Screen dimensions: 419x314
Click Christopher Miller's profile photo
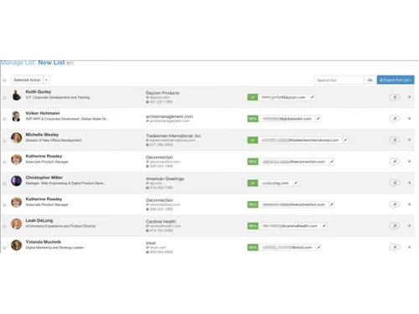[16, 181]
